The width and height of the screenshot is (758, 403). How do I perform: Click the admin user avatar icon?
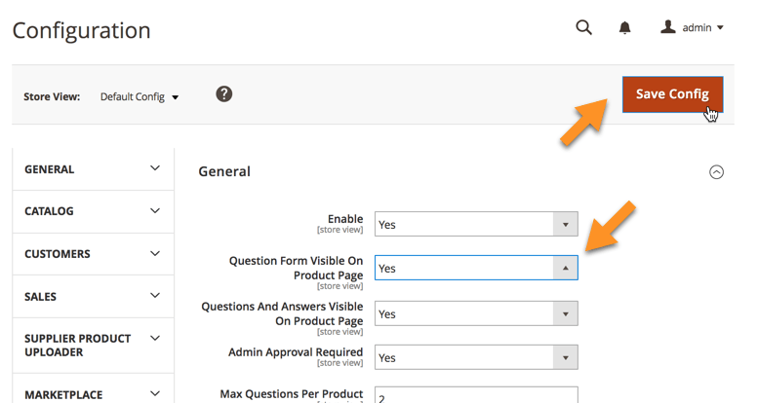pos(668,27)
